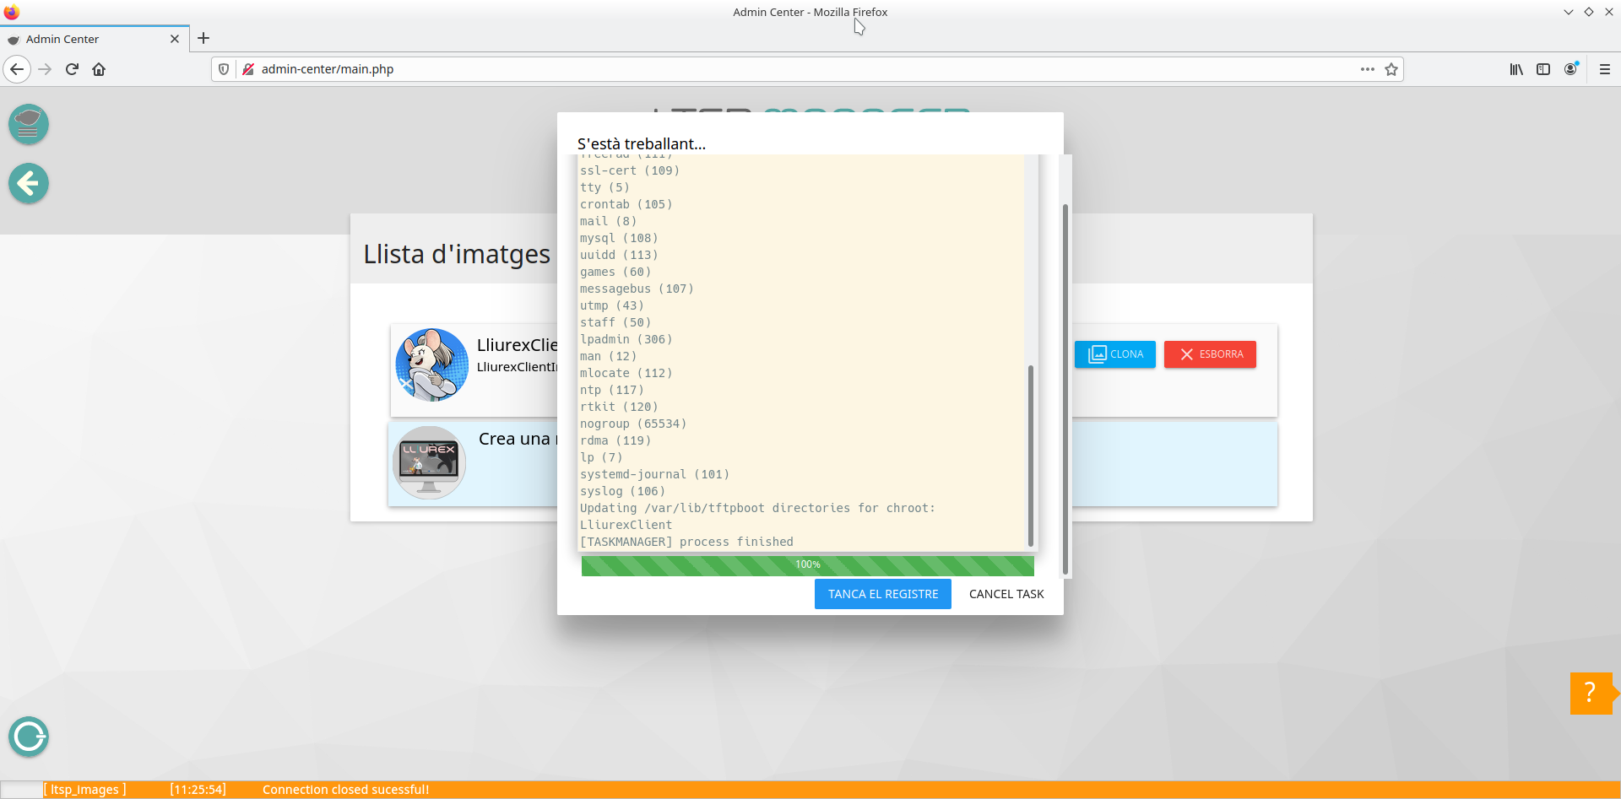
Task: Click the teal back arrow sidebar button
Action: pos(29,183)
